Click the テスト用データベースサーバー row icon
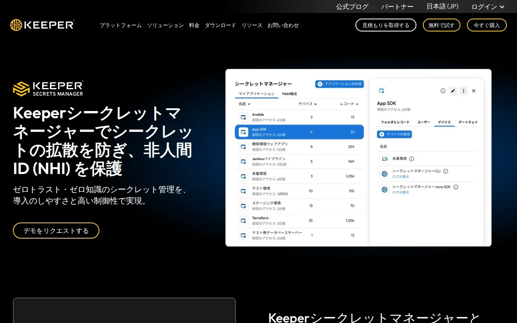 (x=243, y=235)
